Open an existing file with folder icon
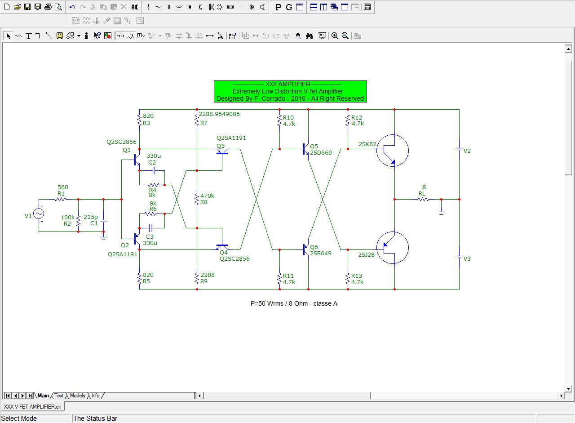The height and width of the screenshot is (423, 575). [17, 7]
